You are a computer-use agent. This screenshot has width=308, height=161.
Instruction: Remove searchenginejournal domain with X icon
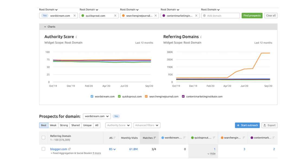tap(156, 15)
